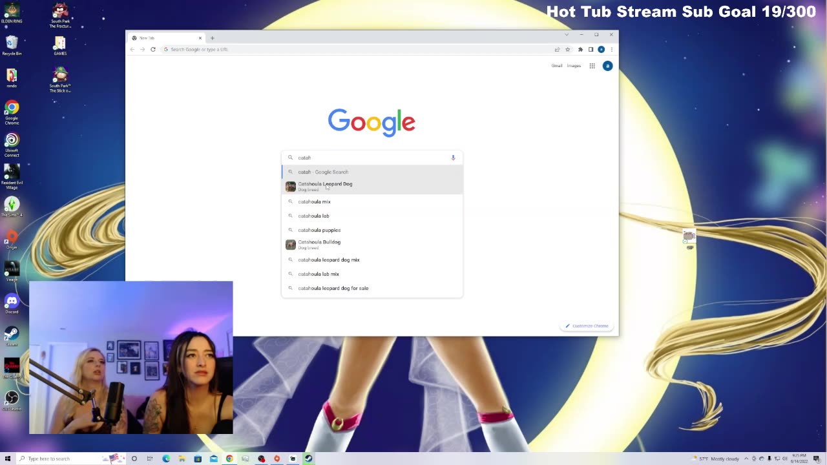
Task: Open the weather widget showing Mostly cloudy
Action: 715,459
